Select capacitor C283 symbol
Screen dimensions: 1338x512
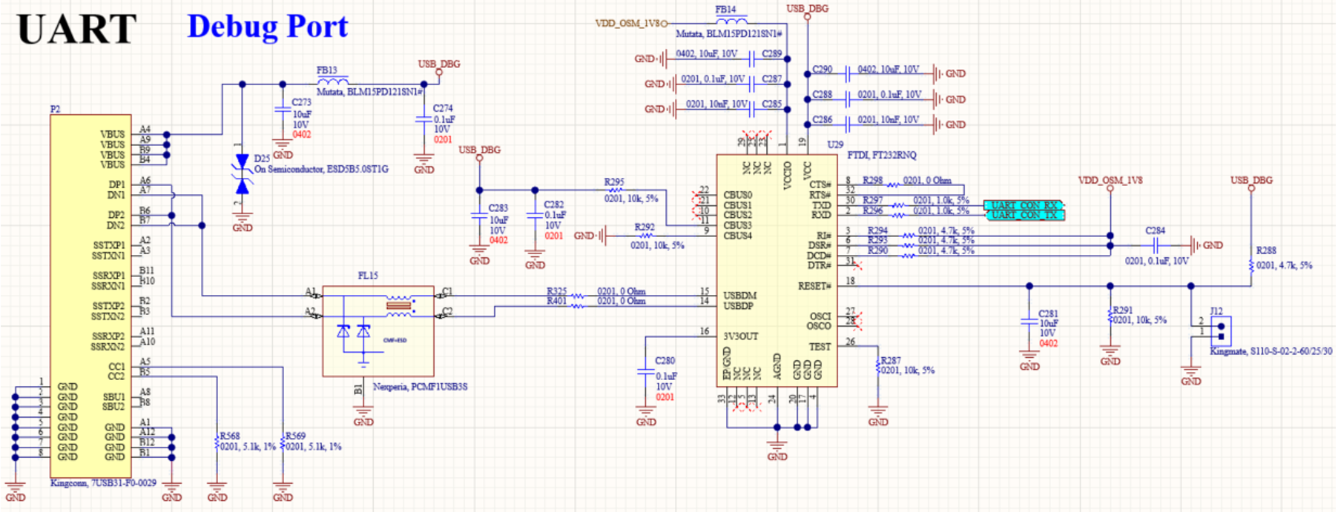coord(479,216)
